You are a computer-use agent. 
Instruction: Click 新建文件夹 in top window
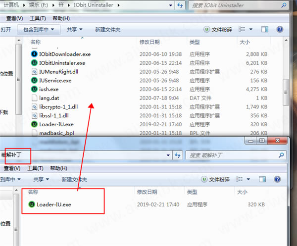pyautogui.click(x=107, y=30)
